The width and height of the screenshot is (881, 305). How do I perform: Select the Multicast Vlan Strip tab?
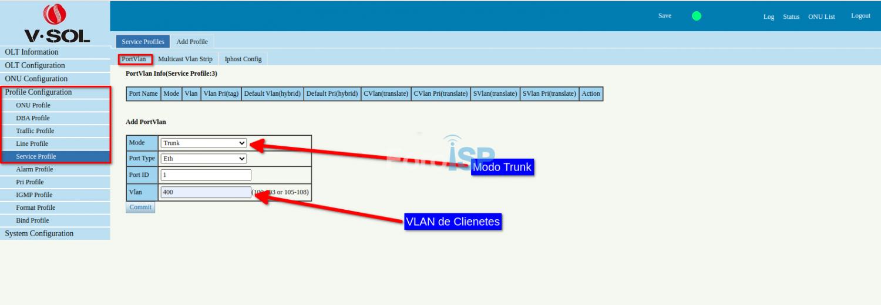coord(185,59)
